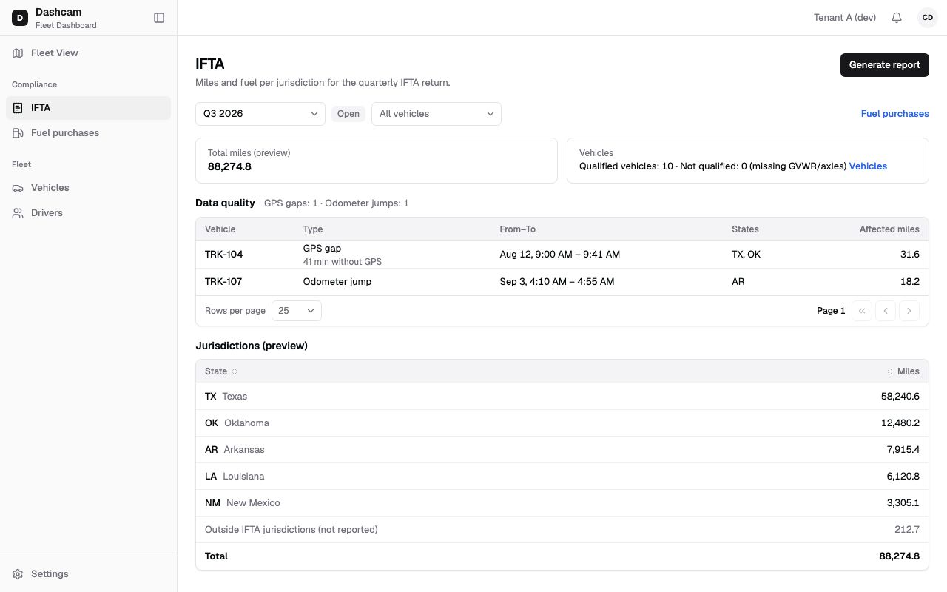Open Drivers in sidebar menu
947x592 pixels.
pos(89,213)
